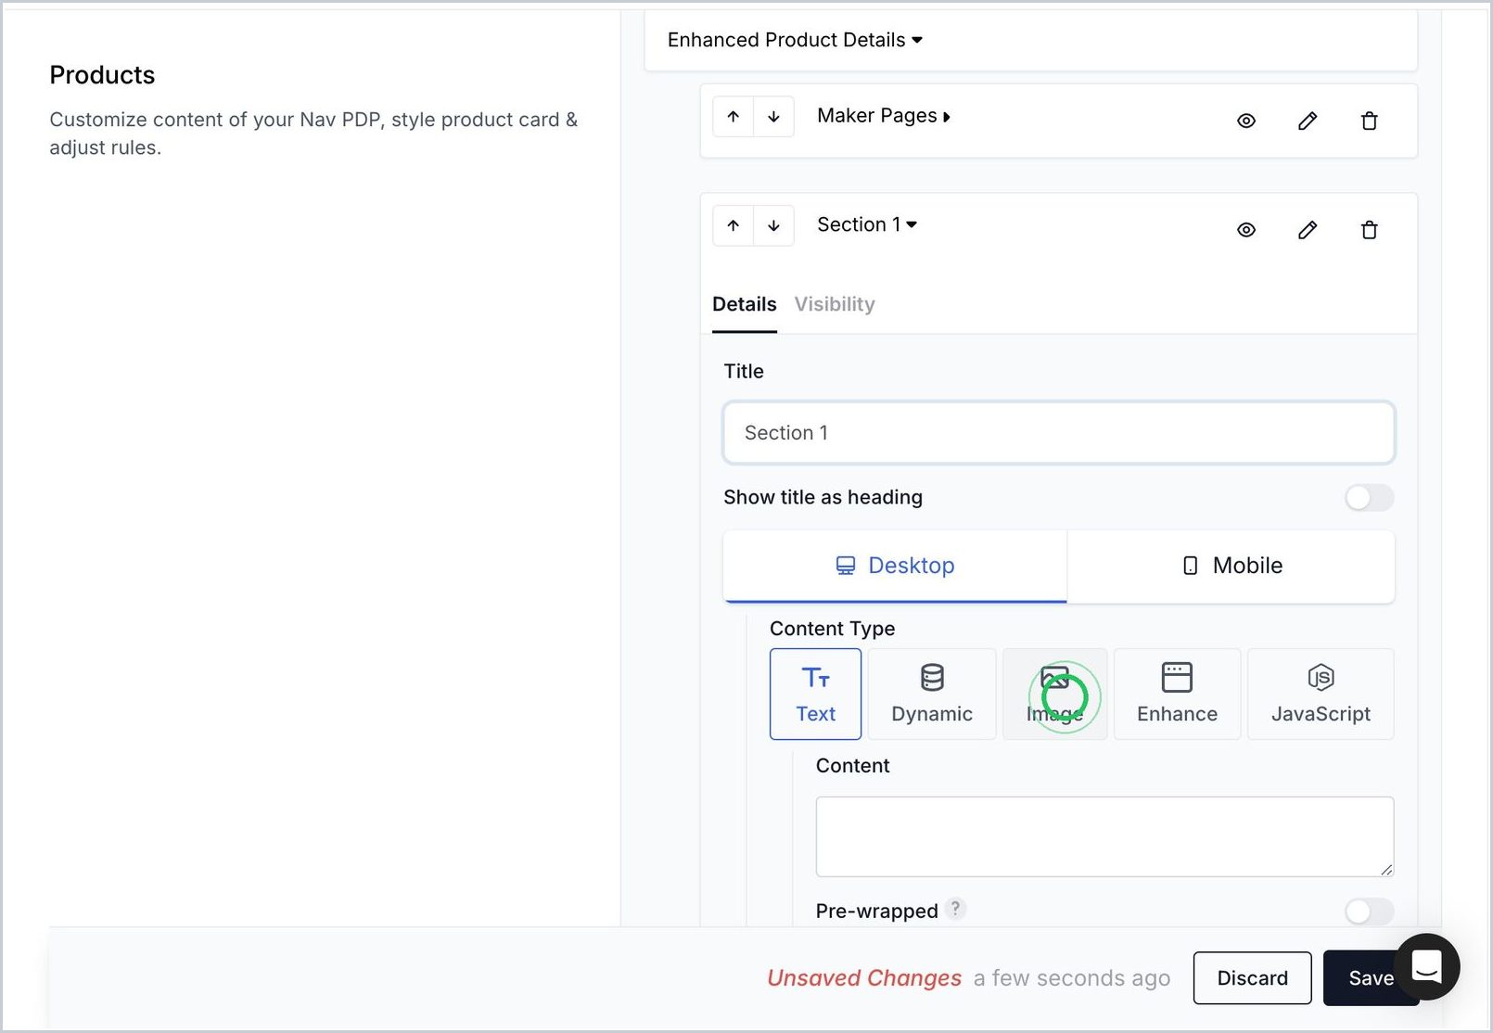Move Maker Pages section up
Image resolution: width=1493 pixels, height=1033 pixels.
(734, 117)
